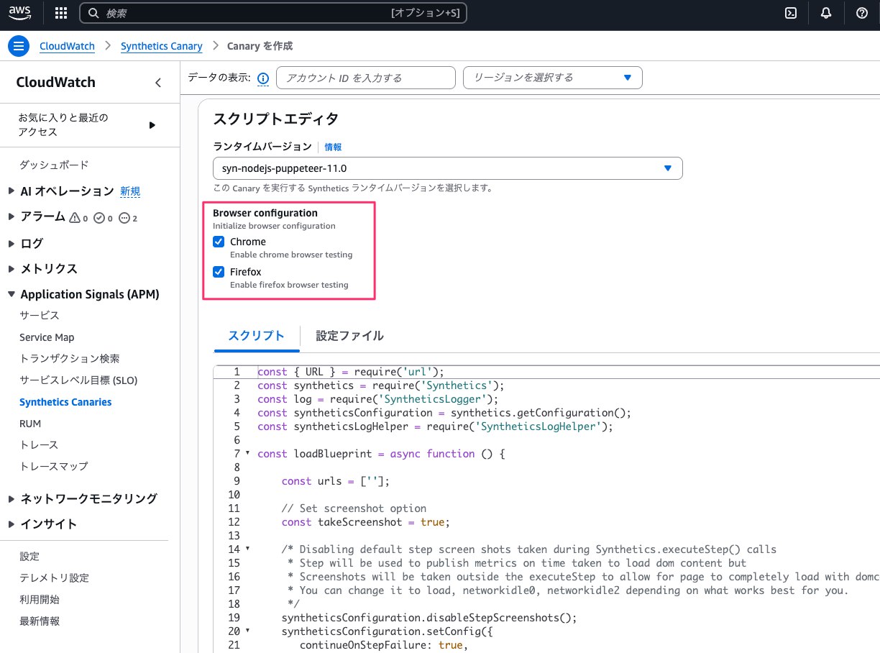The height and width of the screenshot is (653, 880).
Task: Click the 新規 link beside AI オペレーション
Action: click(x=130, y=191)
